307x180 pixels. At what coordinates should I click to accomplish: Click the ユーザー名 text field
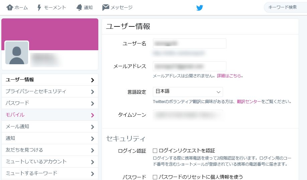click(190, 43)
